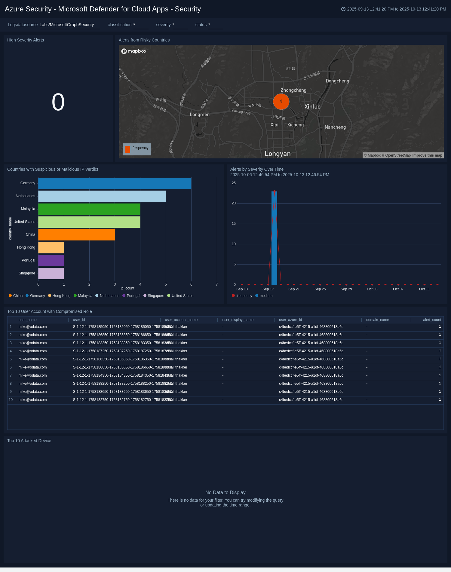Edit the status filter field
This screenshot has width=451, height=572.
tap(216, 25)
